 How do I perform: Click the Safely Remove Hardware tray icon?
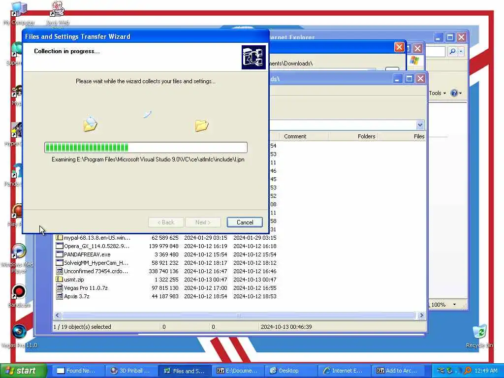pyautogui.click(x=450, y=371)
